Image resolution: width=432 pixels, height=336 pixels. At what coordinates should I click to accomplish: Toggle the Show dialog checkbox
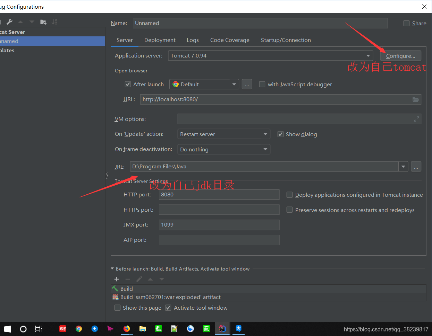280,134
